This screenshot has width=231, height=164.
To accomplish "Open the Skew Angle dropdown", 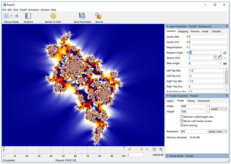I will 220,63.
